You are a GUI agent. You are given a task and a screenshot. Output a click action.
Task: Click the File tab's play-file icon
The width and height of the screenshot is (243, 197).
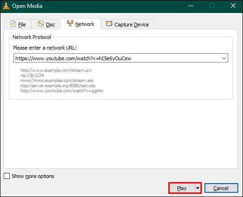pyautogui.click(x=13, y=24)
